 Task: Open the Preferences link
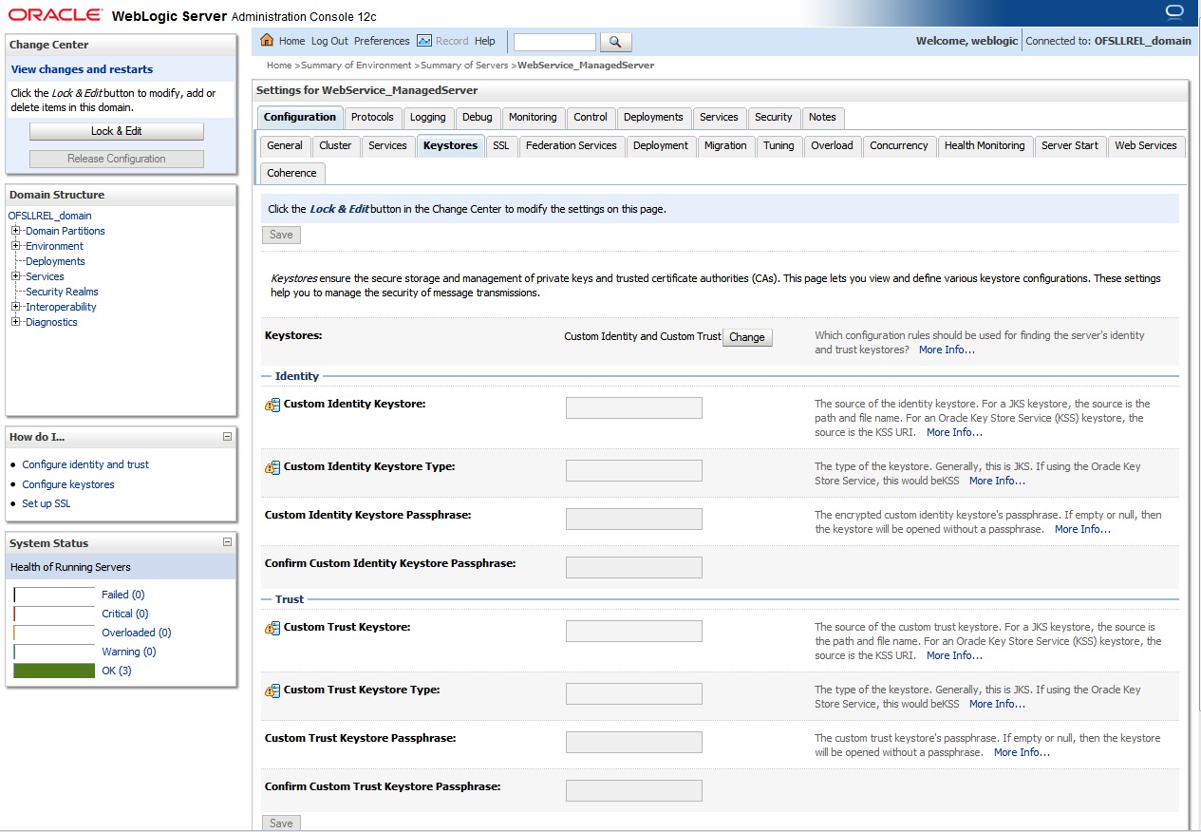pyautogui.click(x=382, y=41)
